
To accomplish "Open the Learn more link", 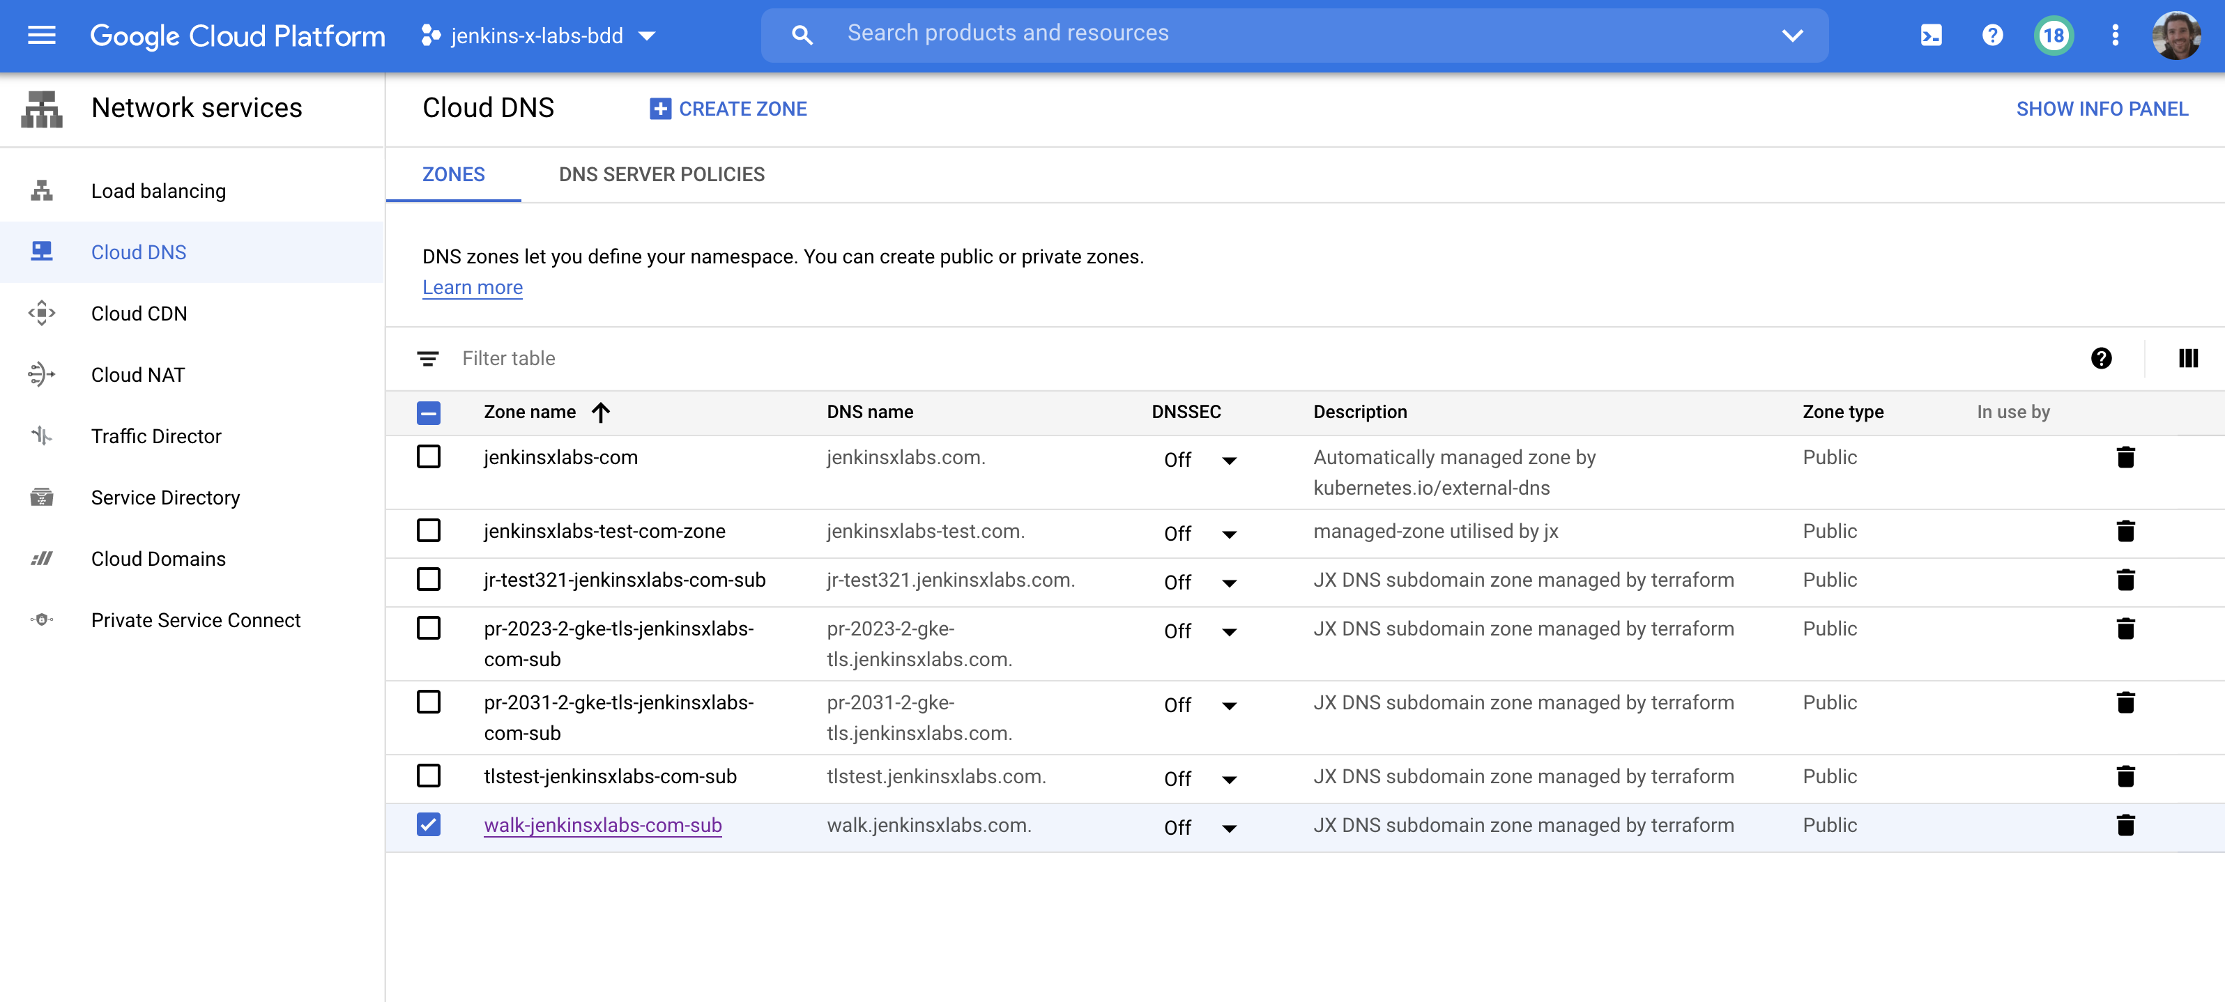I will pyautogui.click(x=473, y=288).
